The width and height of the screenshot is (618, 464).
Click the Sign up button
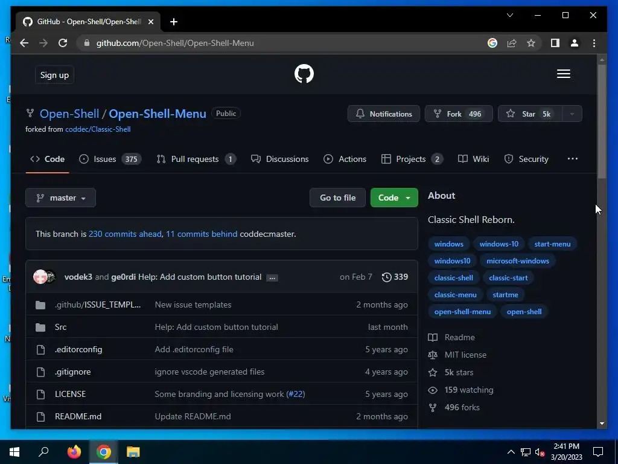54,75
